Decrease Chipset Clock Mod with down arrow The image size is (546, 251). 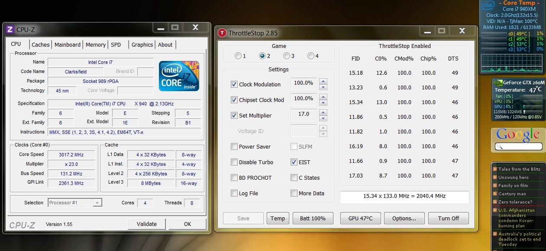point(323,103)
